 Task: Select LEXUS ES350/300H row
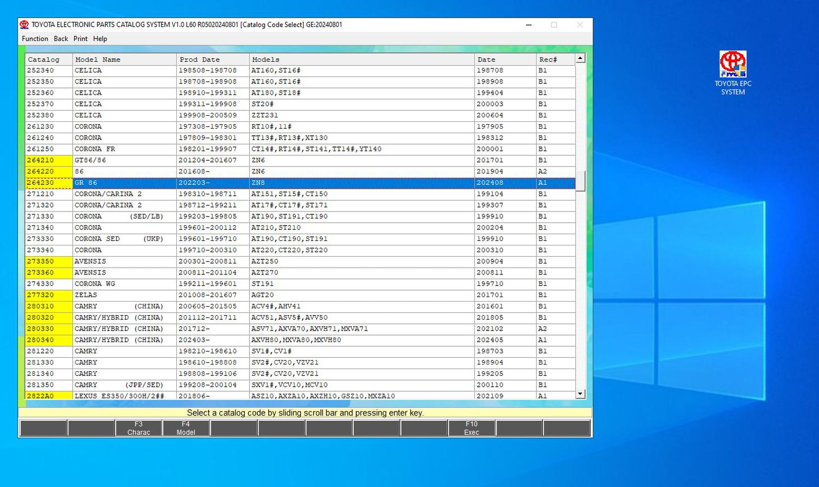point(300,395)
